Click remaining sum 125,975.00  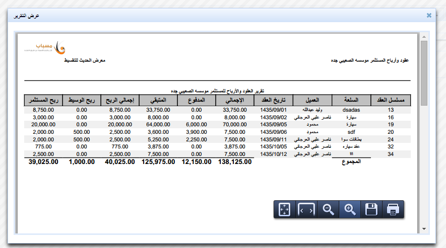158,162
